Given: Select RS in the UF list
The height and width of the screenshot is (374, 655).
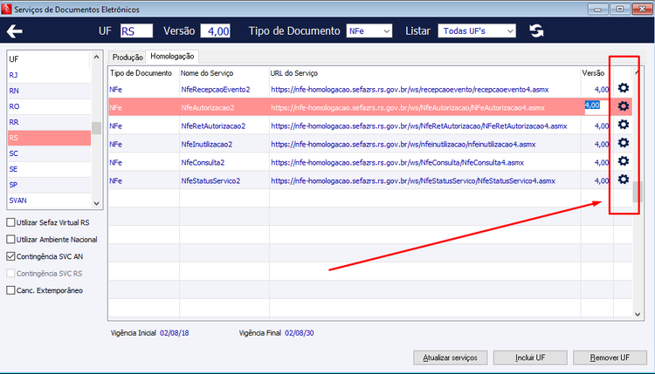Looking at the screenshot, I should click(49, 138).
